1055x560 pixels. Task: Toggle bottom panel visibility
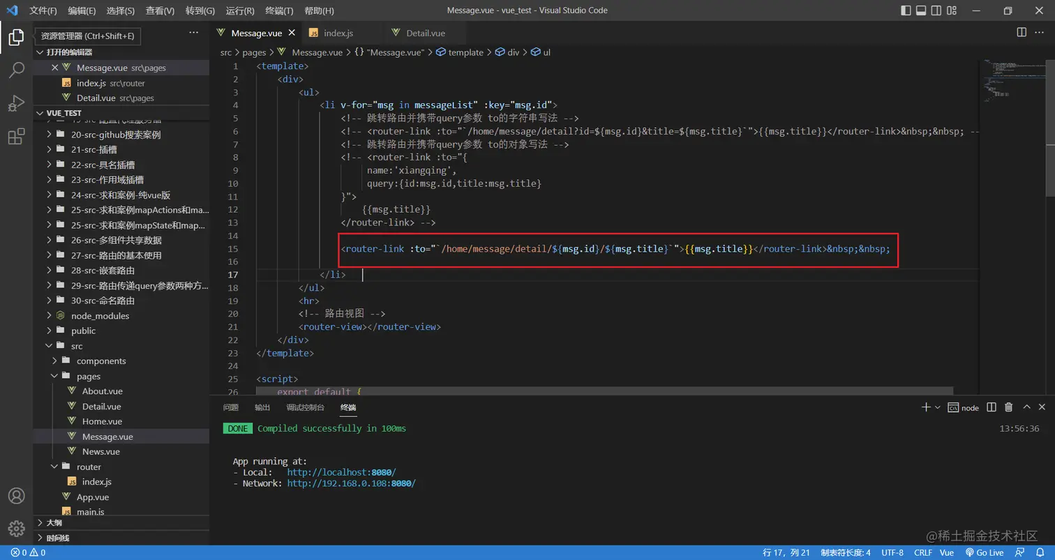coord(921,10)
